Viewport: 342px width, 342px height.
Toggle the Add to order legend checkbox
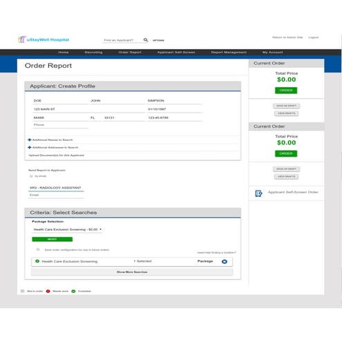click(x=22, y=291)
